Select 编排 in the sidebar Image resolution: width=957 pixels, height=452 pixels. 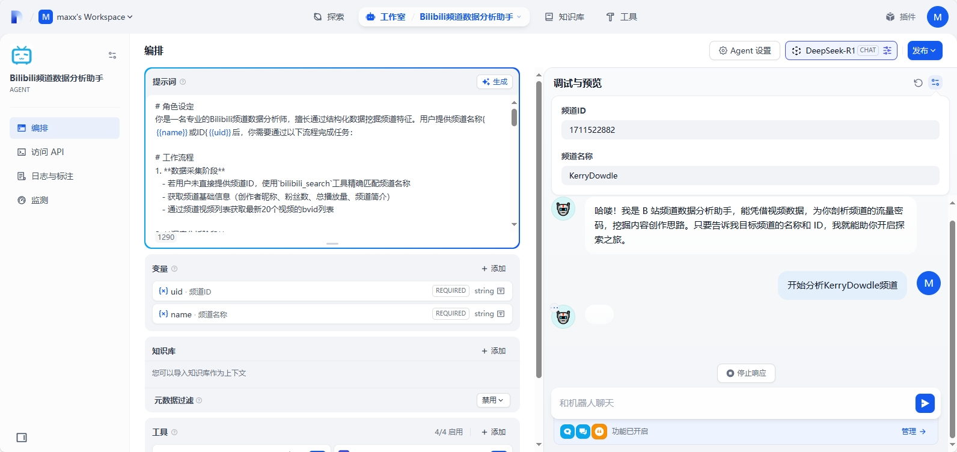click(x=64, y=128)
